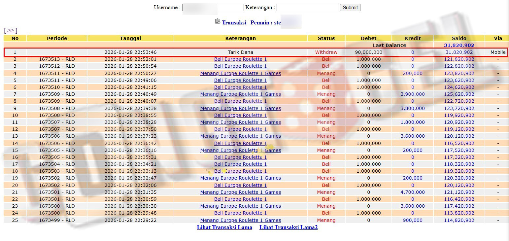Click the Transaksi clipboard icon
The height and width of the screenshot is (241, 509).
(217, 21)
